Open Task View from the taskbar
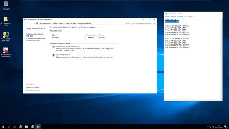Image resolution: width=229 pixels, height=129 pixels. [15, 126]
